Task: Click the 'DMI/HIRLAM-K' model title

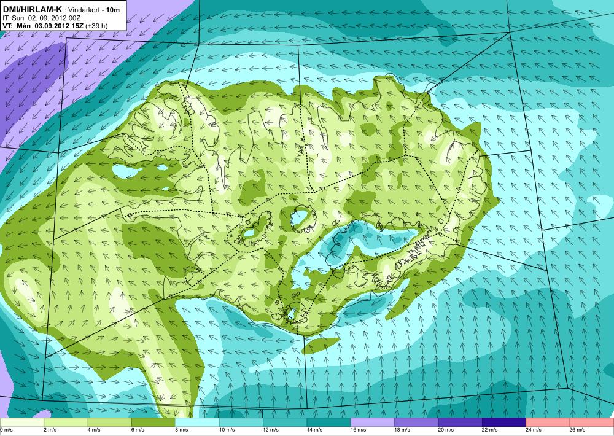Action: click(32, 9)
